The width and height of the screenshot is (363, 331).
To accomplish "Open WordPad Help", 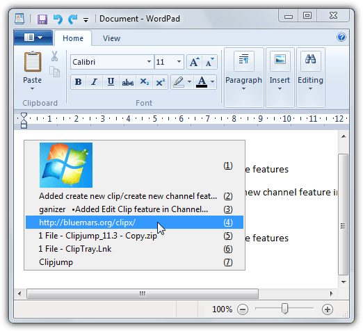I will [x=341, y=37].
